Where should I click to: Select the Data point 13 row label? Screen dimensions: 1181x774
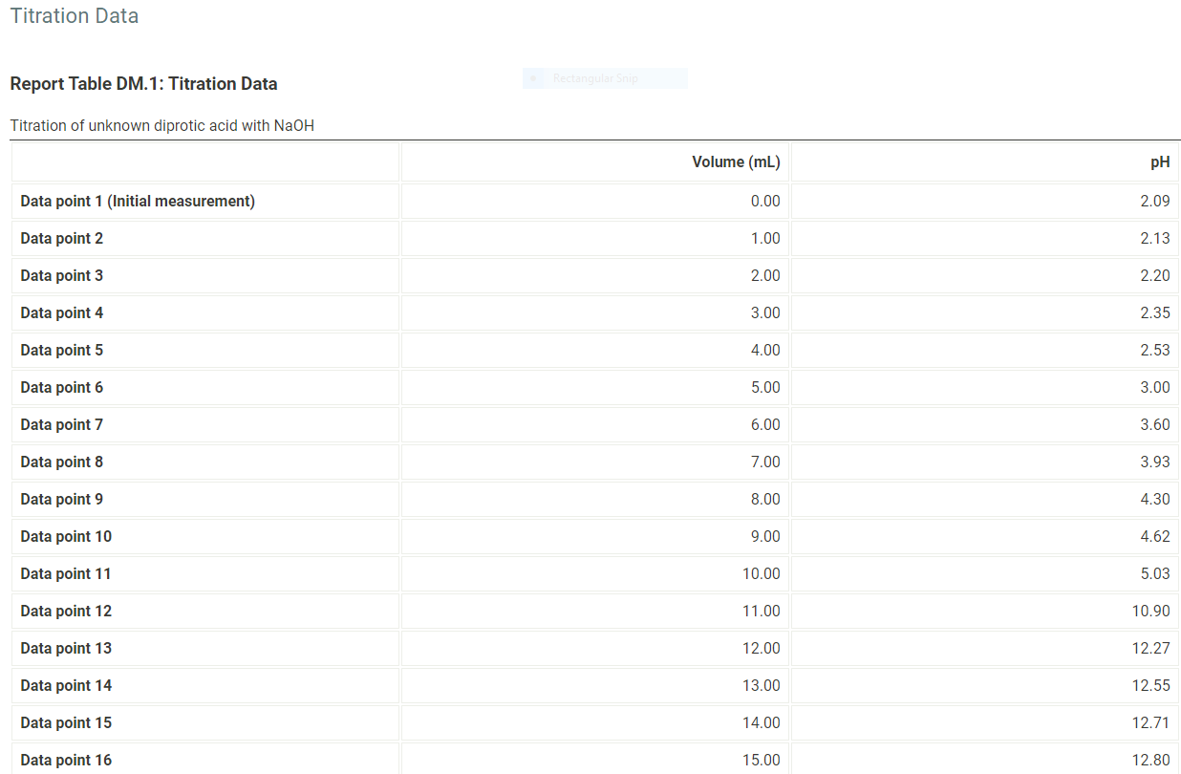(x=66, y=648)
